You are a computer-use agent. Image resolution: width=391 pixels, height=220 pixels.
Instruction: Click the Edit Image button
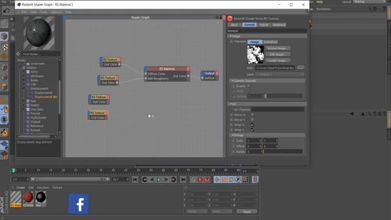click(278, 54)
